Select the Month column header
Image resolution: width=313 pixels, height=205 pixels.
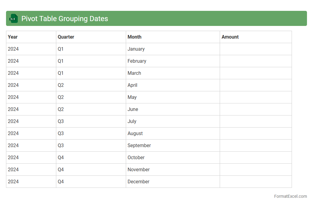(x=134, y=37)
